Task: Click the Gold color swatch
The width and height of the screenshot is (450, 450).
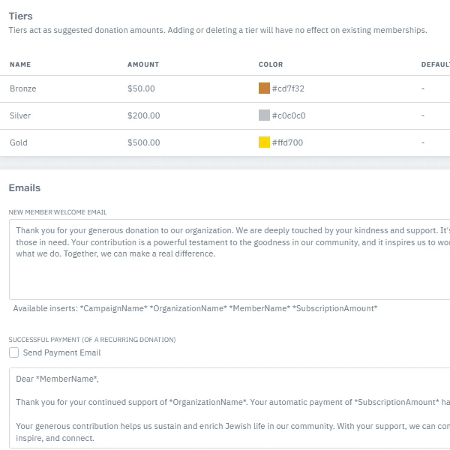Action: (264, 142)
